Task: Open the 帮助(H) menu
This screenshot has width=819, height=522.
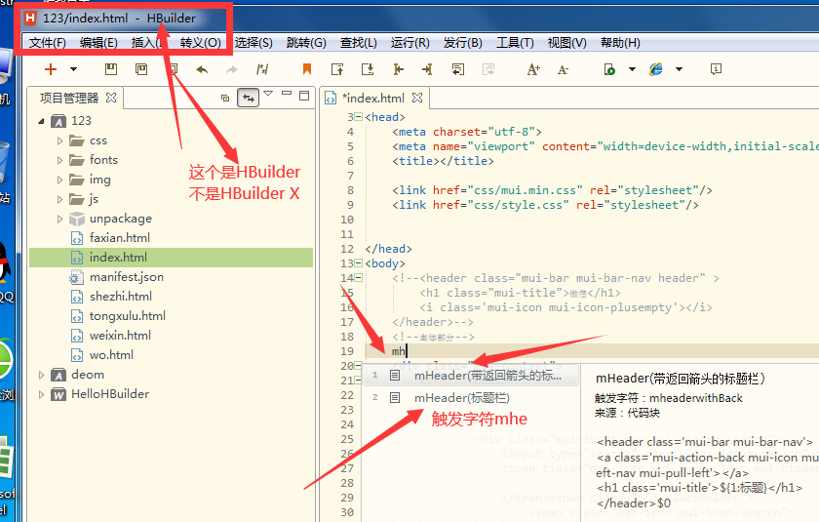Action: coord(620,43)
